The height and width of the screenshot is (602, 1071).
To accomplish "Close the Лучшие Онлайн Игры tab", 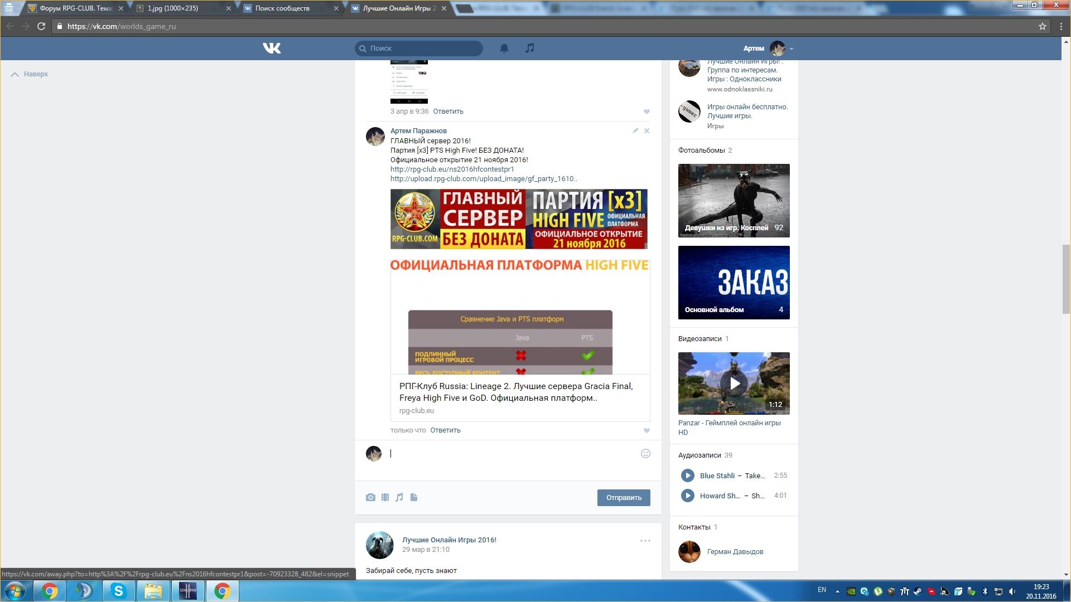I will click(x=443, y=8).
